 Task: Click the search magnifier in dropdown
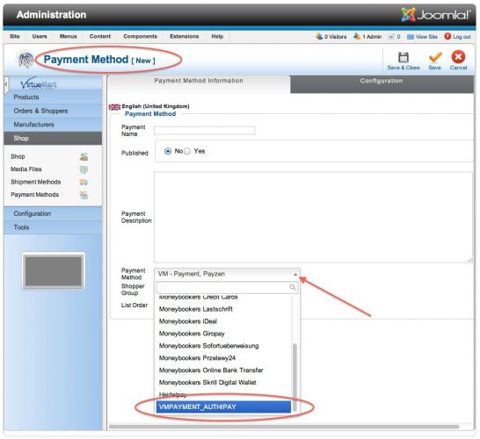(293, 287)
